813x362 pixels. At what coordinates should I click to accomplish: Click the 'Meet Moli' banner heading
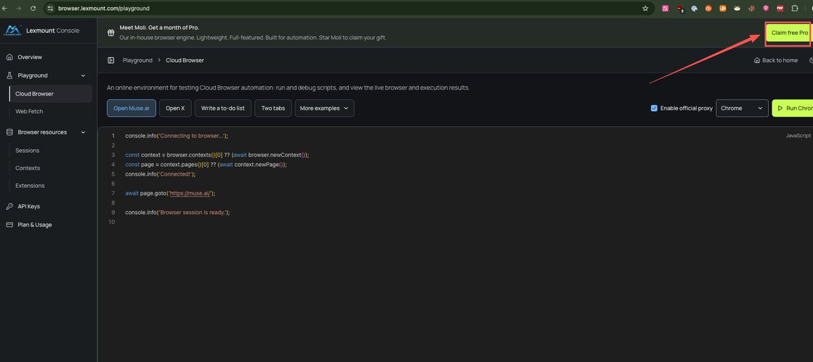pos(159,28)
